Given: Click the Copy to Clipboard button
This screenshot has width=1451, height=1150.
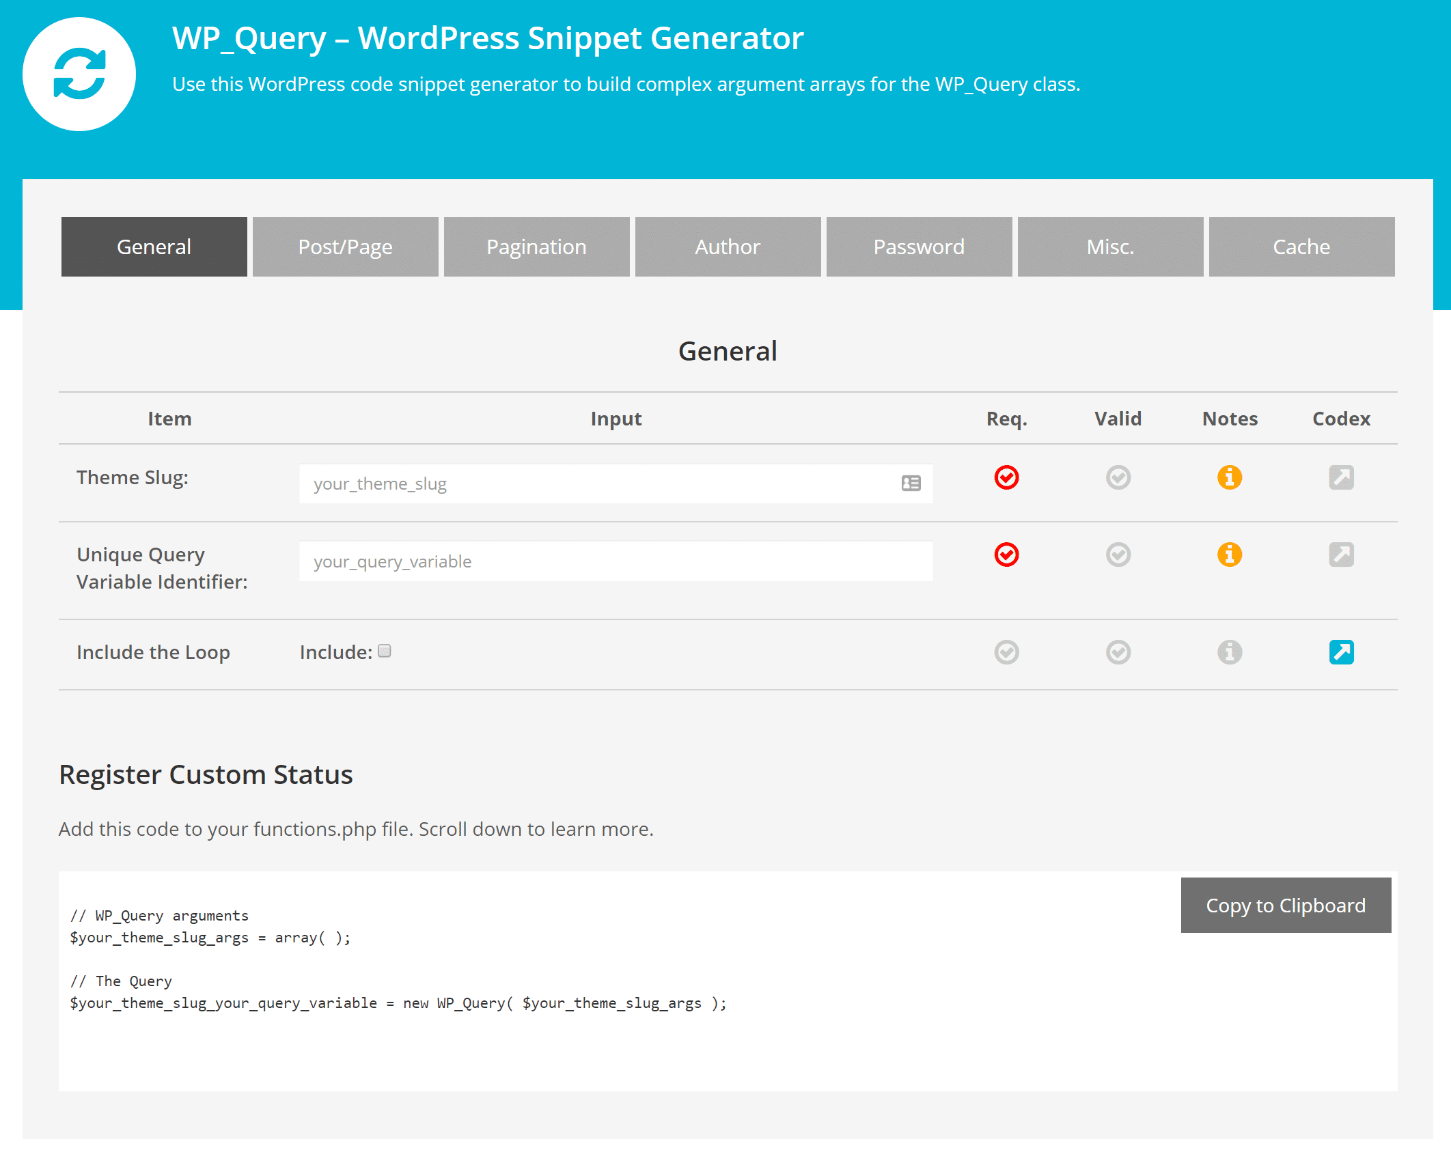Looking at the screenshot, I should [1286, 905].
